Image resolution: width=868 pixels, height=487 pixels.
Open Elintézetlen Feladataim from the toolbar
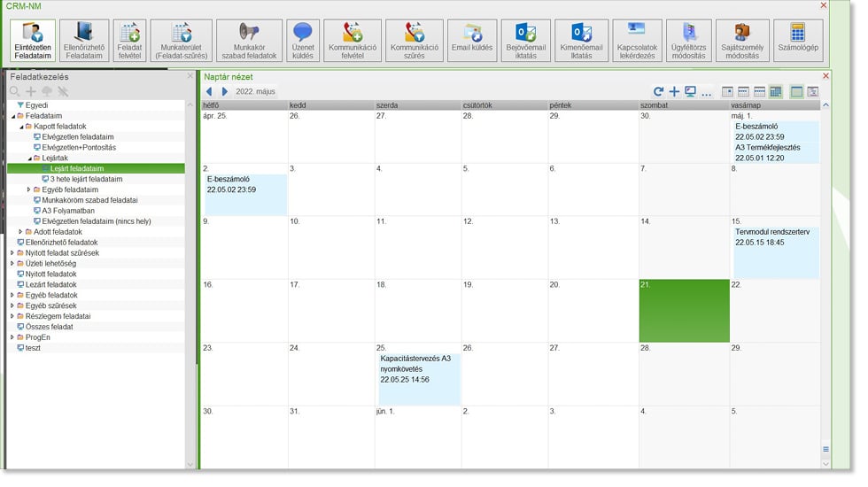33,41
